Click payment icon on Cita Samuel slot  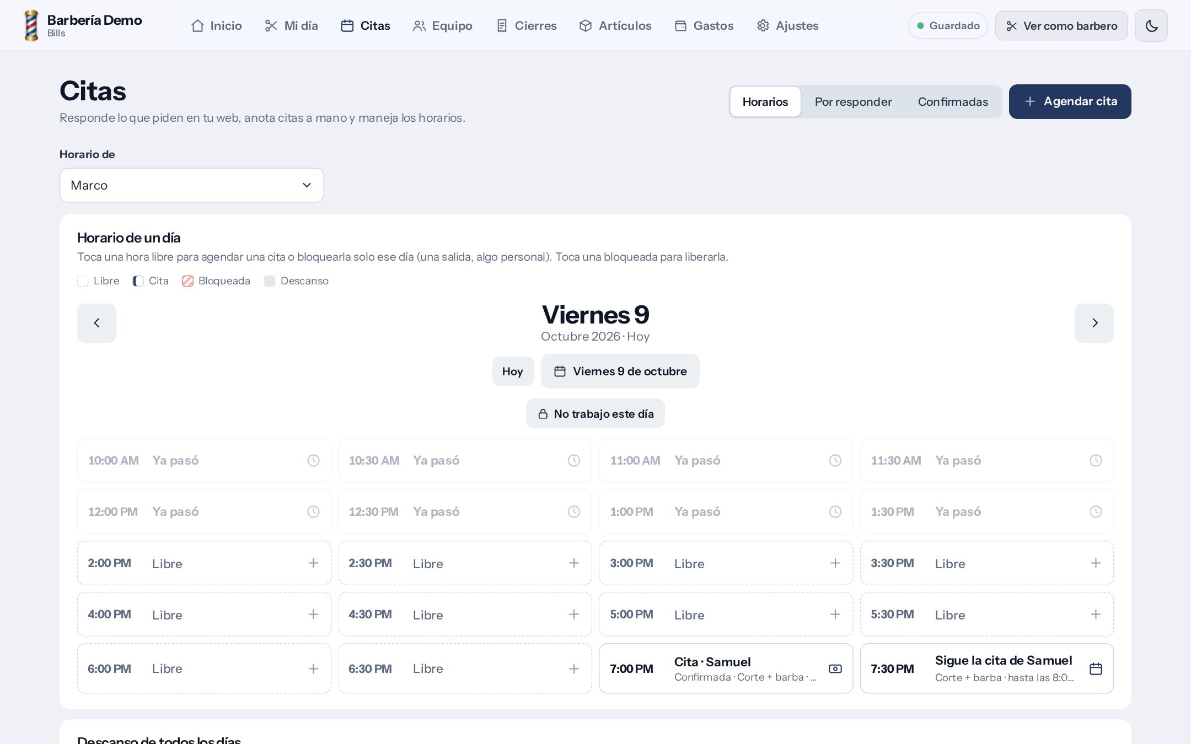(835, 668)
